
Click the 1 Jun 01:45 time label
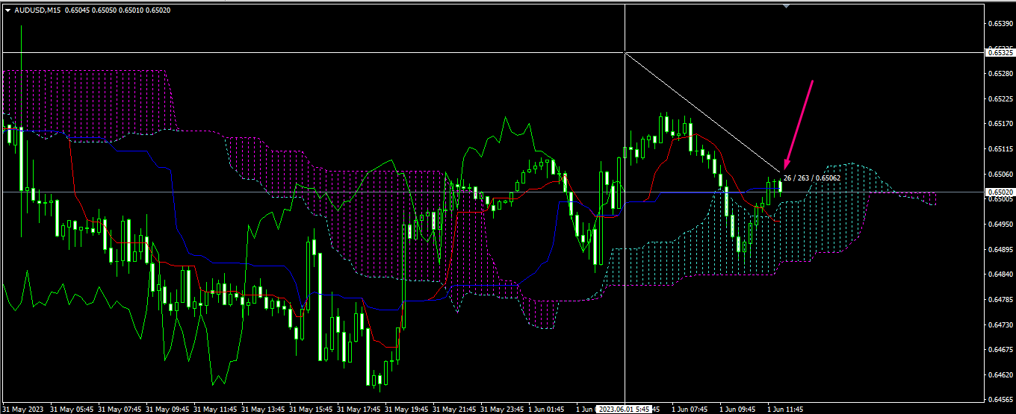point(546,410)
